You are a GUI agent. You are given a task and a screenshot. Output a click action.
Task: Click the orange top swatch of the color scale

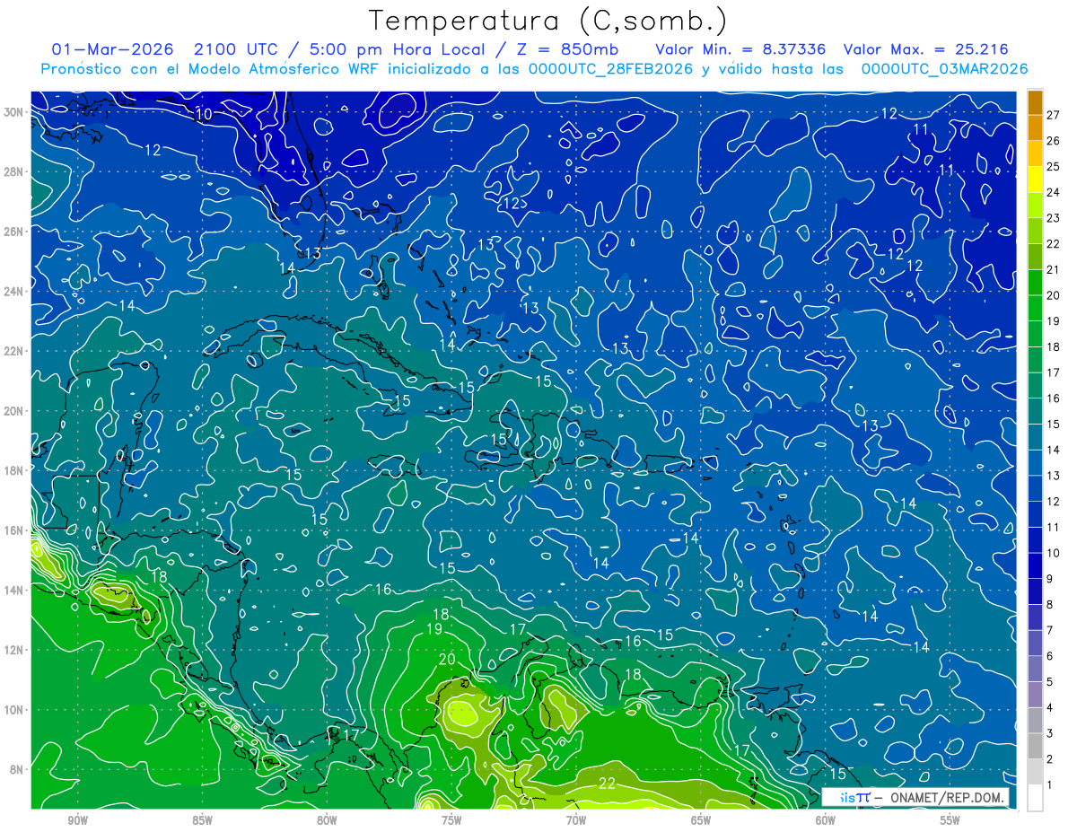click(x=1035, y=102)
